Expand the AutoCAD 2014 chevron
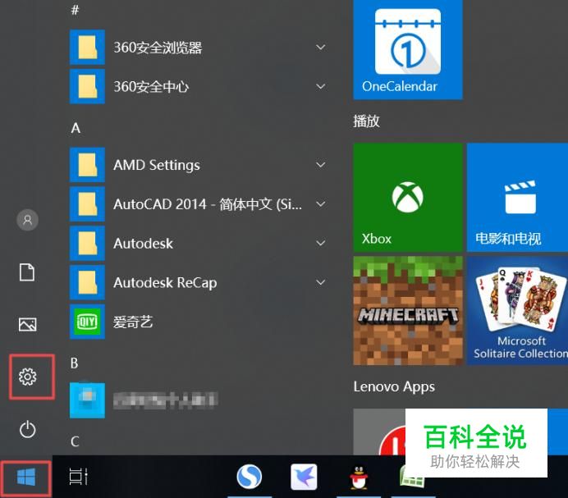Image resolution: width=568 pixels, height=498 pixels. click(320, 204)
